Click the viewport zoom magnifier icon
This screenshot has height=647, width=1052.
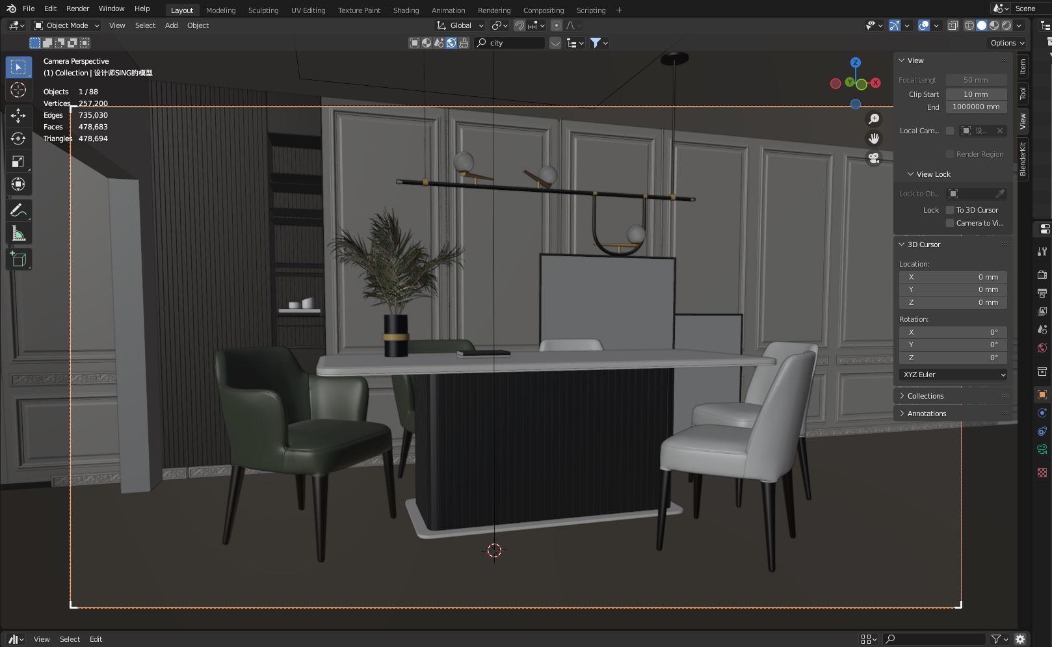pyautogui.click(x=874, y=119)
